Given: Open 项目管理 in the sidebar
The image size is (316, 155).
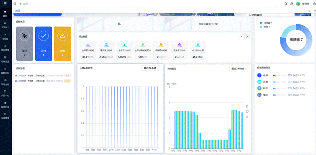Looking at the screenshot, I should pos(5,48).
